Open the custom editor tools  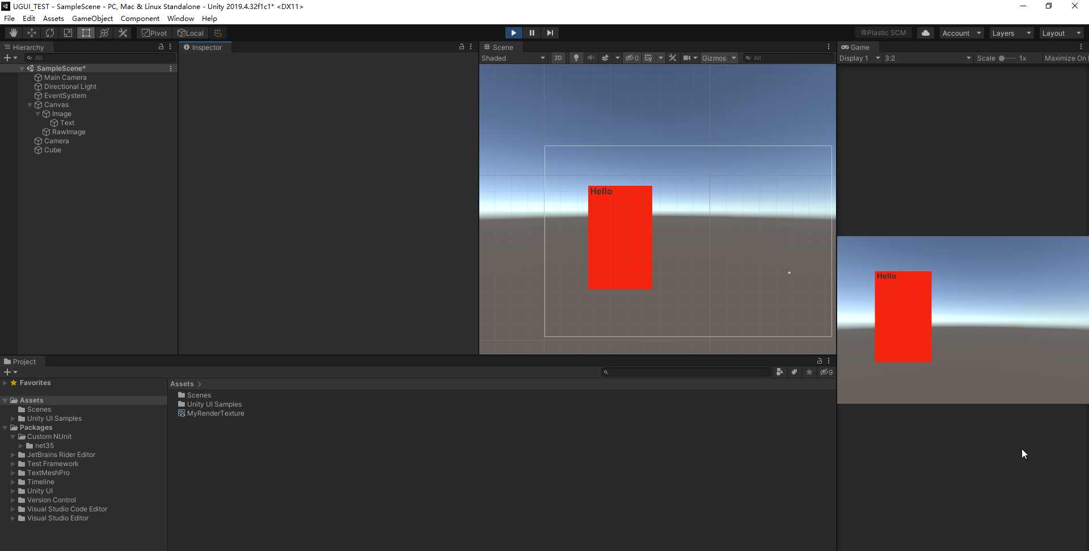click(123, 33)
